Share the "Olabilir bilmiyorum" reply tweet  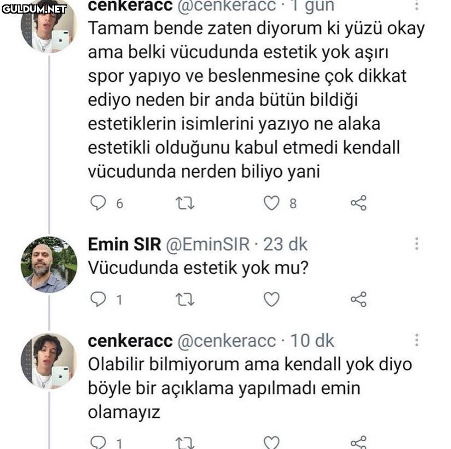(358, 442)
